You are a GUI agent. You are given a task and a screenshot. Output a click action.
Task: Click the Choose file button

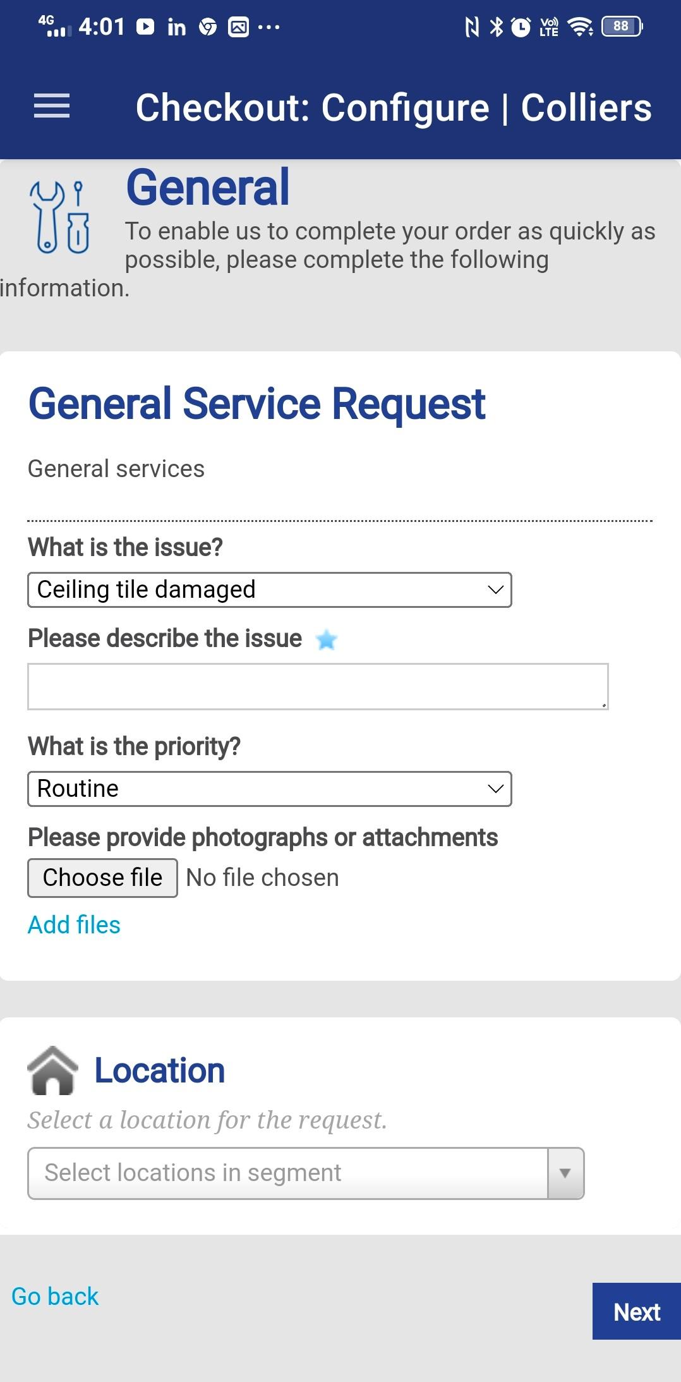point(102,878)
